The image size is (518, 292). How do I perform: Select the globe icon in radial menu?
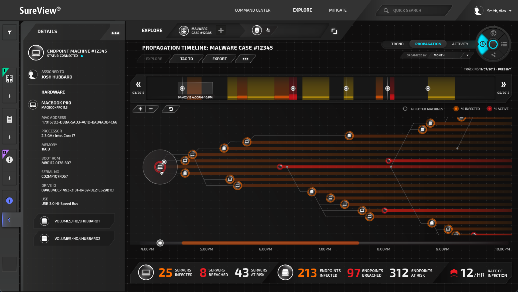(493, 33)
